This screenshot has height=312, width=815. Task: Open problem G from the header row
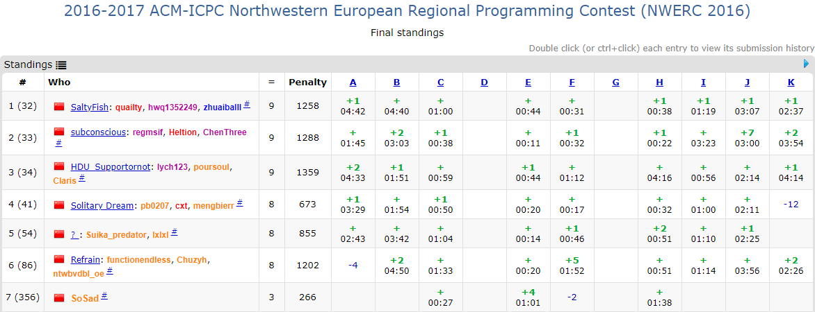pyautogui.click(x=615, y=82)
